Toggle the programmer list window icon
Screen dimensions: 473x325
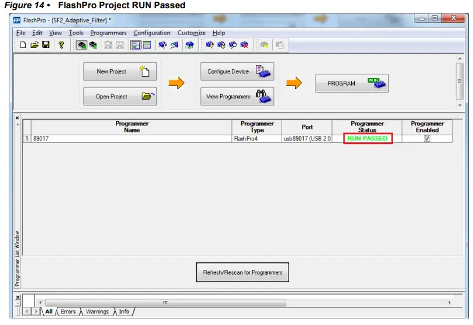point(147,45)
